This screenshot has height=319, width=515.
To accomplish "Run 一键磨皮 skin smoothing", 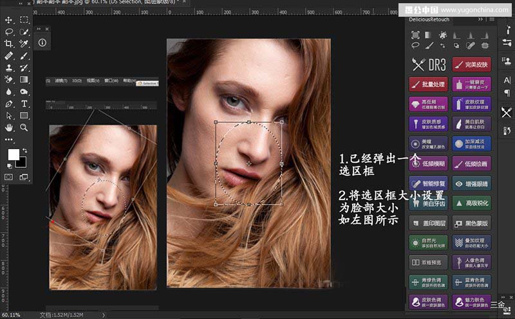I will pyautogui.click(x=472, y=84).
